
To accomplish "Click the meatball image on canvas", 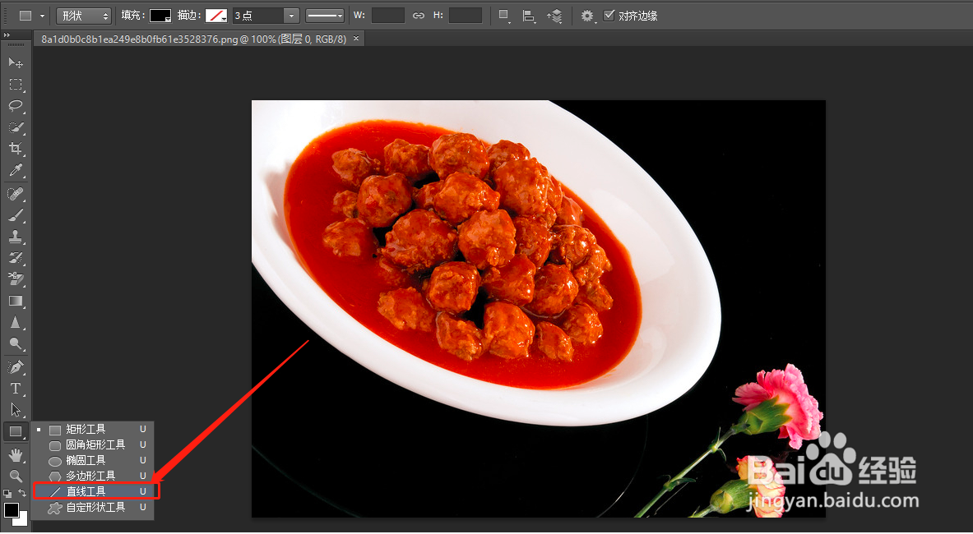I will point(538,309).
